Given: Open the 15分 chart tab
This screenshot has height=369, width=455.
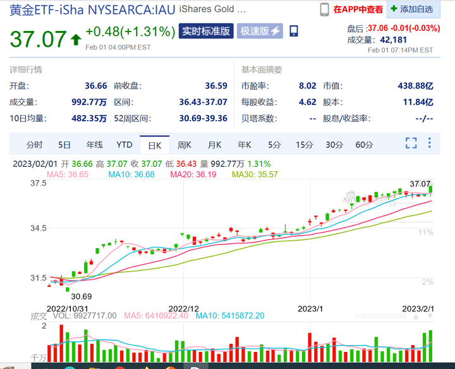Looking at the screenshot, I should [x=304, y=145].
